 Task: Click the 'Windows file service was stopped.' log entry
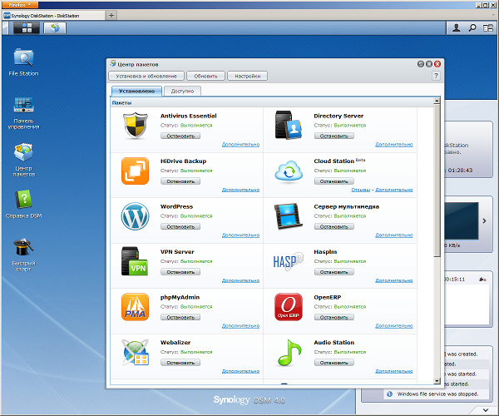pos(437,394)
